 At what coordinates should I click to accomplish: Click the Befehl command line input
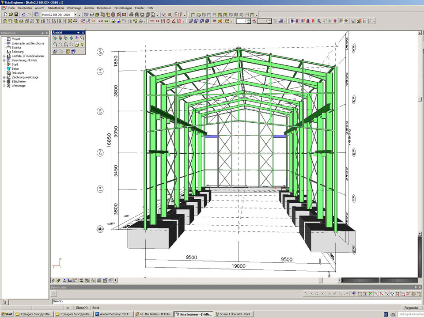pyautogui.click(x=221, y=301)
